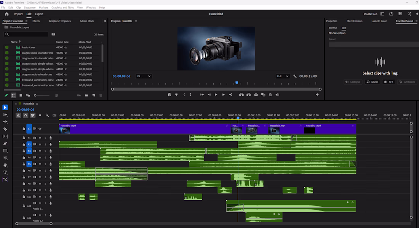The width and height of the screenshot is (419, 228).
Task: Open the Program monitor settings wrench
Action: (295, 77)
